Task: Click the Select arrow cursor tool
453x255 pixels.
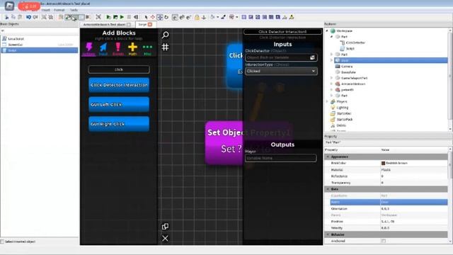Action: coord(147,17)
